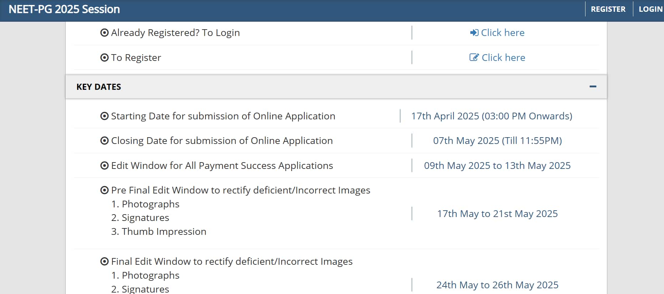Select '3. Thumb Impression' under Pre Final Edit Window
The height and width of the screenshot is (294, 664).
coord(159,232)
